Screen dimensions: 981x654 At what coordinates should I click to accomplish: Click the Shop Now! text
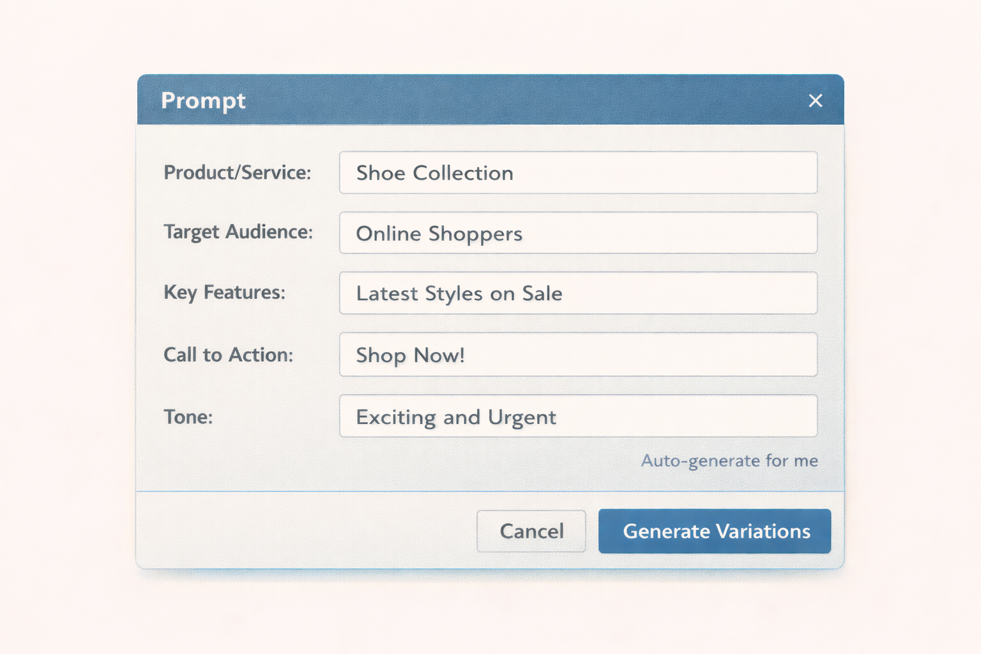[x=410, y=355]
